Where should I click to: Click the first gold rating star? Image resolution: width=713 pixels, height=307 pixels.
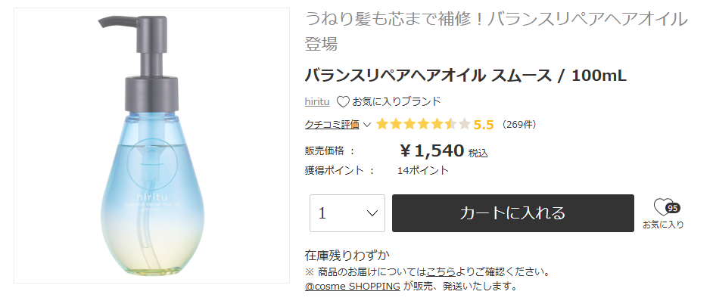pos(382,124)
